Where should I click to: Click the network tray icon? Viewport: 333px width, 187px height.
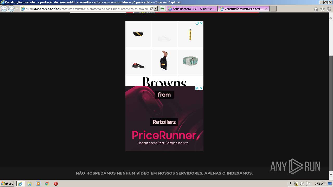tap(296, 184)
